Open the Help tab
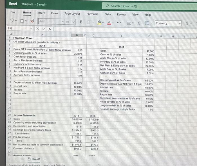The image size is (197, 166). click(x=148, y=15)
